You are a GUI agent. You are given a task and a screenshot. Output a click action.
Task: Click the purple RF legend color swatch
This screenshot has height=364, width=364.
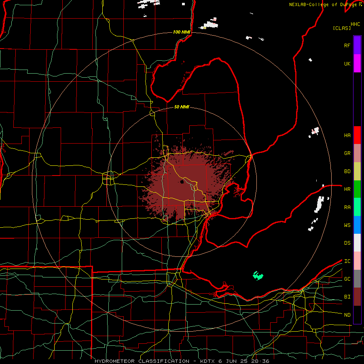[357, 45]
